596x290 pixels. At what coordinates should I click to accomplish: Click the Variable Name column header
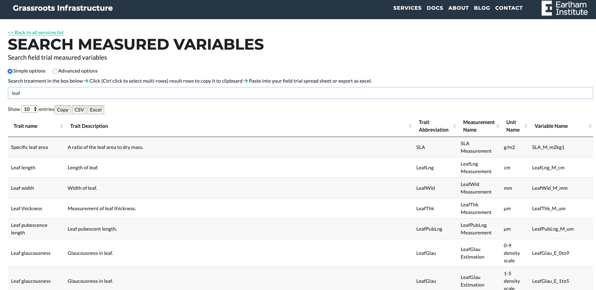pyautogui.click(x=561, y=126)
